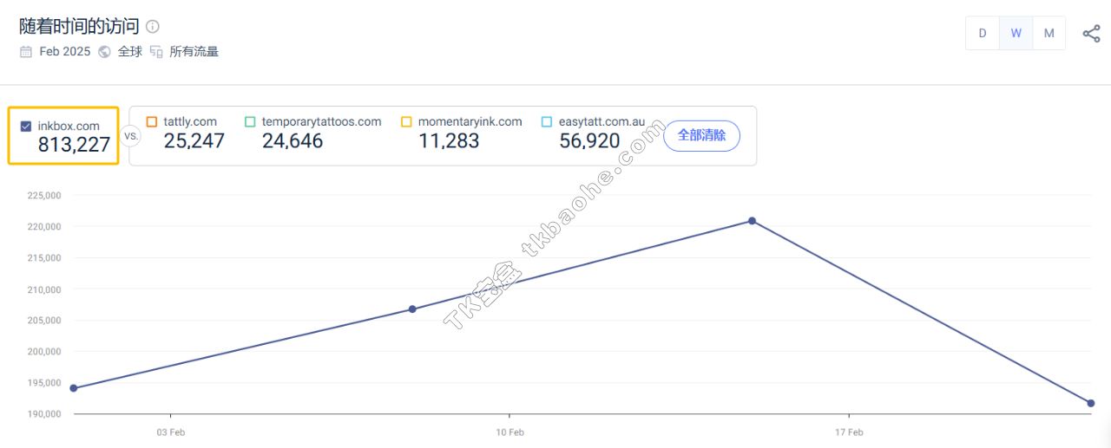Click the Feb 2025 date label
The image size is (1111, 448).
65,52
